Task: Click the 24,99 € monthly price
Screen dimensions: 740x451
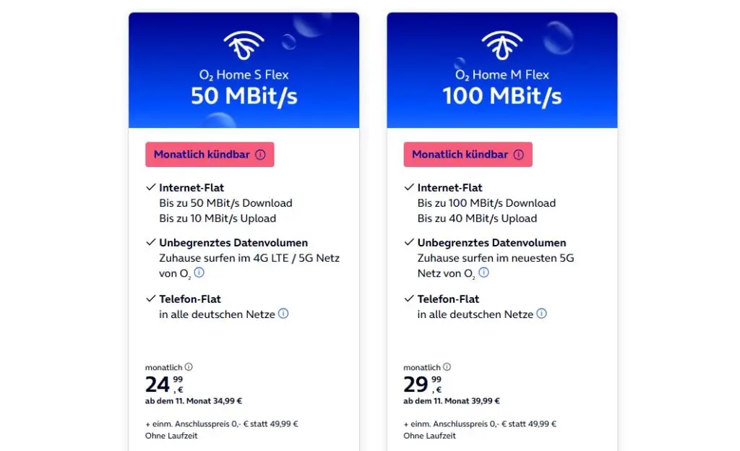Action: (x=164, y=383)
